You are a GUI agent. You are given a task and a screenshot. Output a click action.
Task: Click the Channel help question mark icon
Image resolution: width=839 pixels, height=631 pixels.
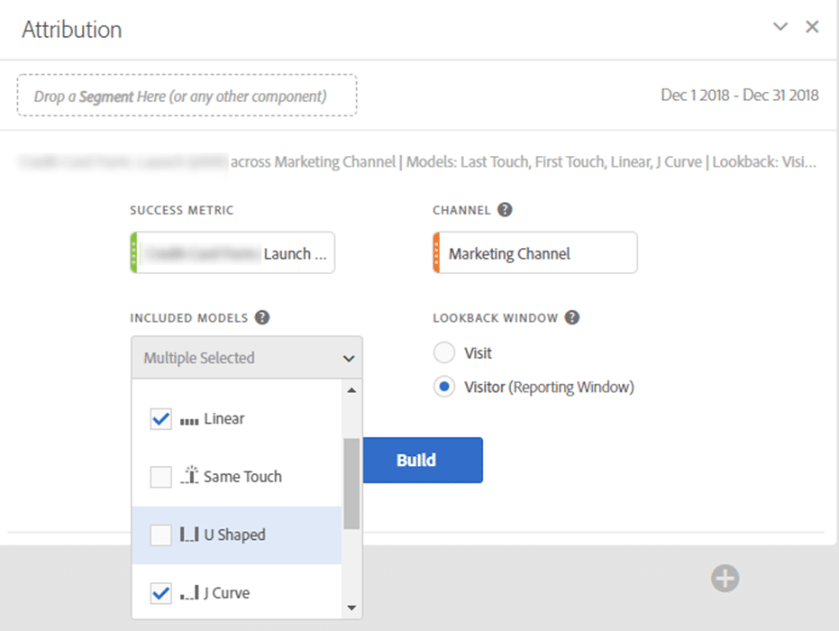pyautogui.click(x=505, y=210)
